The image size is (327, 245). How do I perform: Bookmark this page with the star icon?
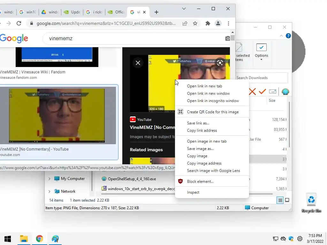coord(195,23)
